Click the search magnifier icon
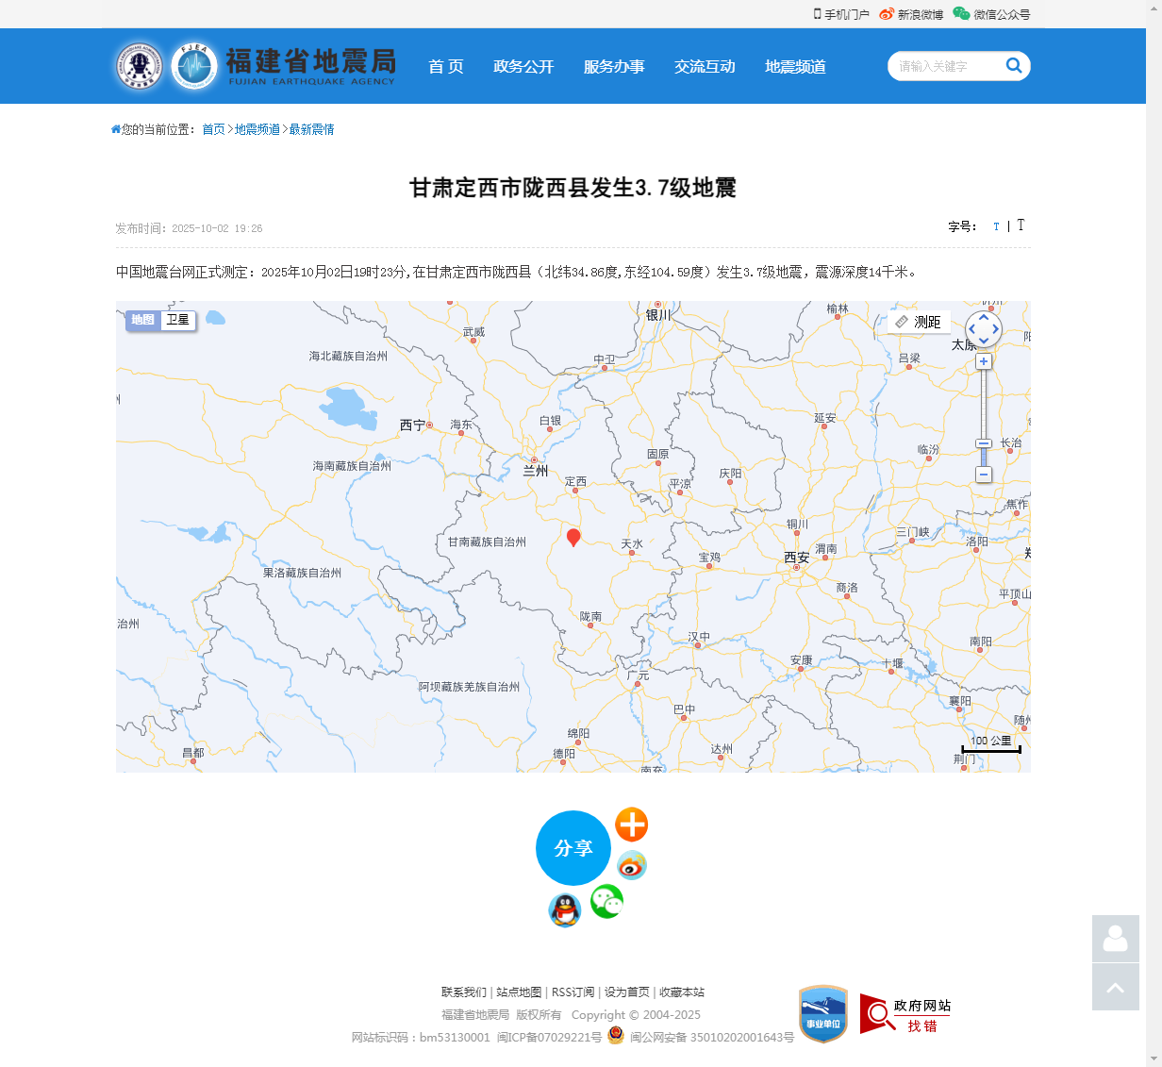Screen dimensions: 1162x1067 [x=1013, y=66]
